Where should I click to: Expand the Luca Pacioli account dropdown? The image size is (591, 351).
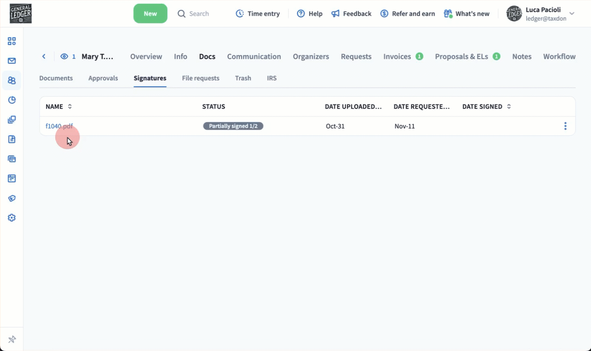pos(572,14)
